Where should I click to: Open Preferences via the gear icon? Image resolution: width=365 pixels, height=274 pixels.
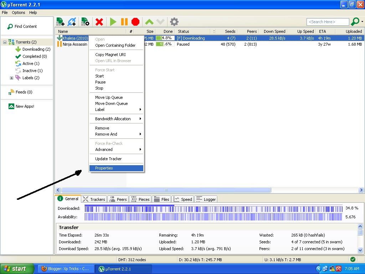(x=174, y=22)
